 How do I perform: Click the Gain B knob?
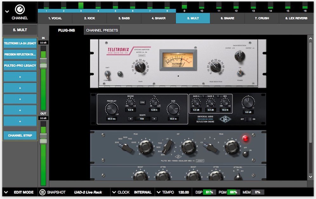click(211, 103)
